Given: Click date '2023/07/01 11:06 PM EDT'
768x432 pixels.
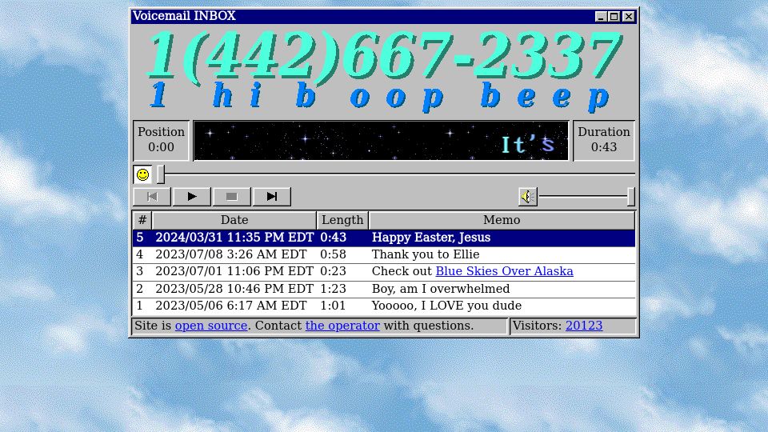Looking at the screenshot, I should [x=234, y=271].
